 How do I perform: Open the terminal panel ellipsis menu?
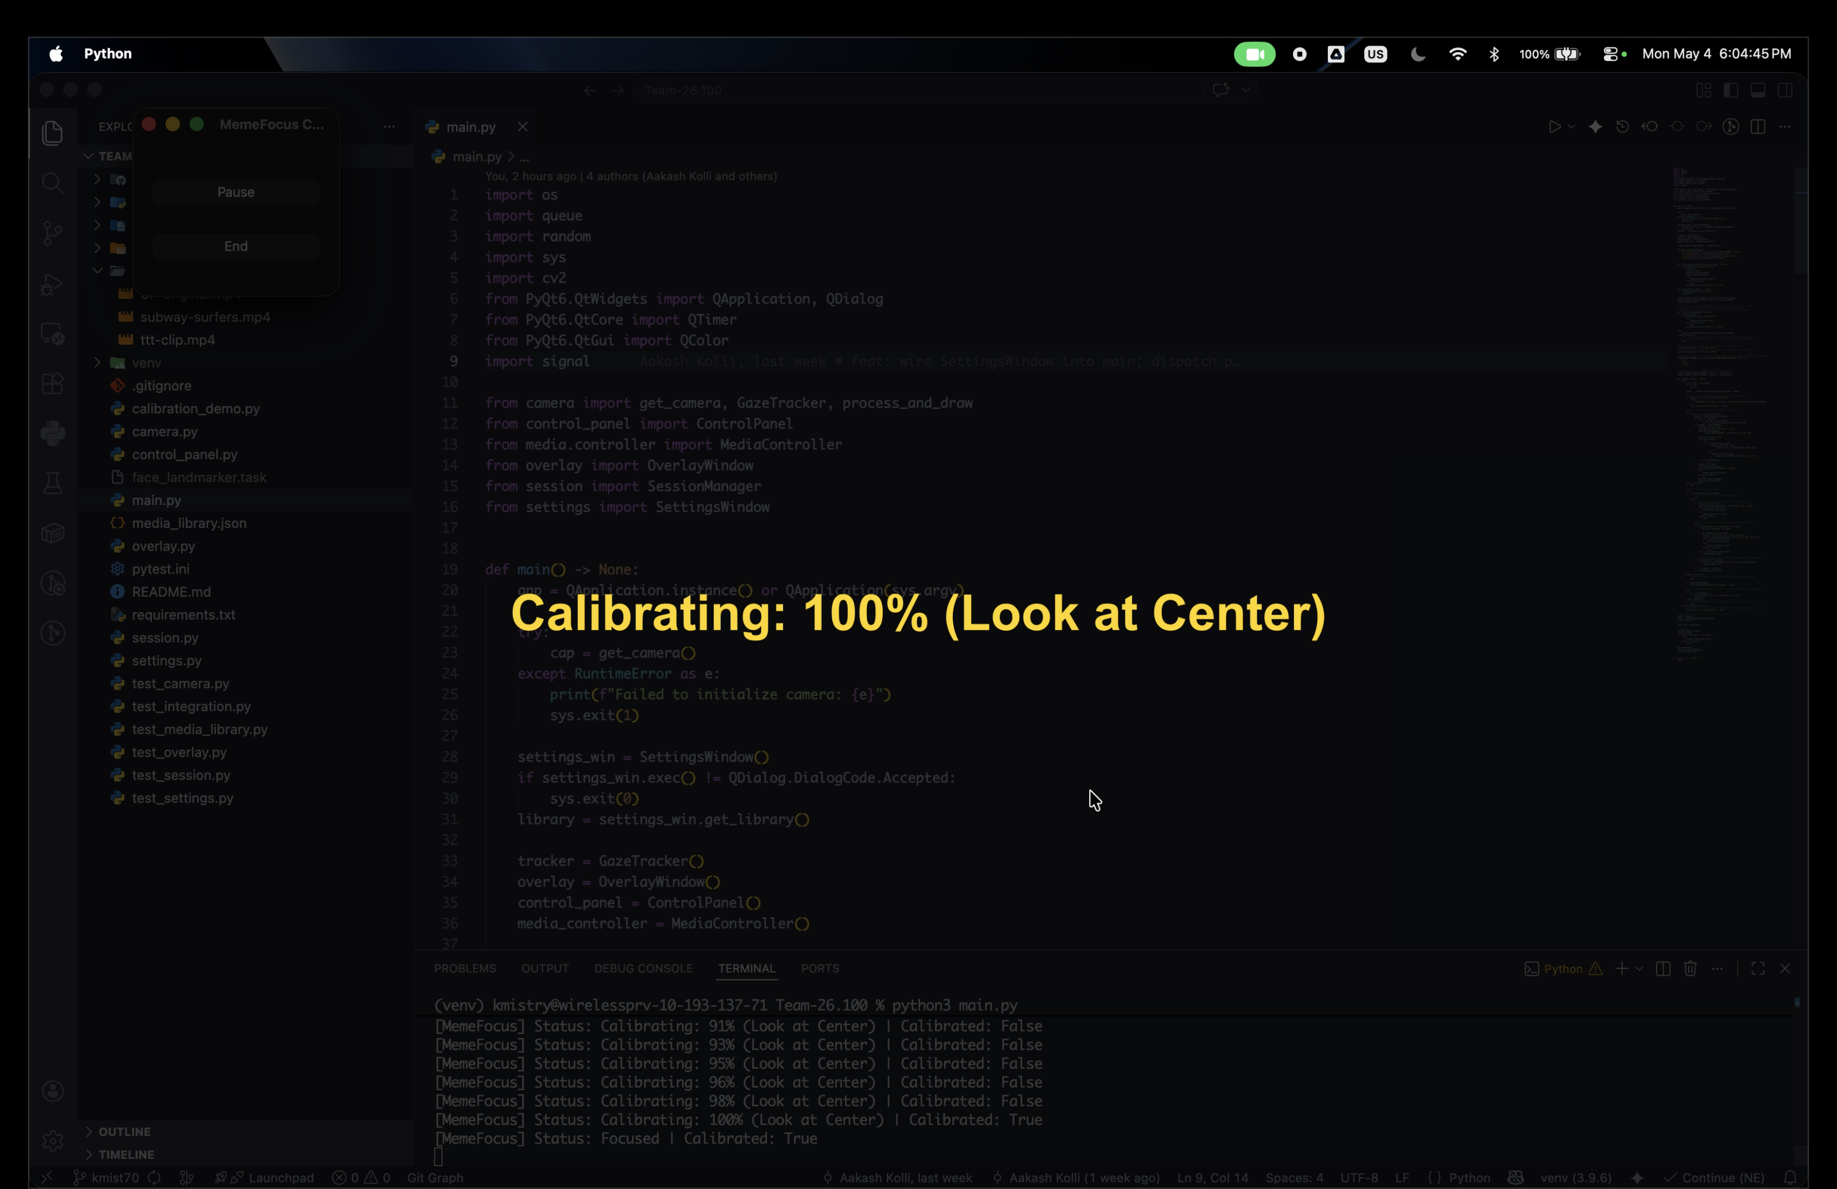coord(1717,968)
